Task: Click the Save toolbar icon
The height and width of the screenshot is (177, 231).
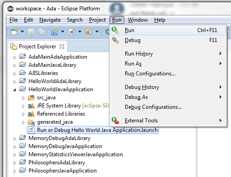Action: (31, 32)
